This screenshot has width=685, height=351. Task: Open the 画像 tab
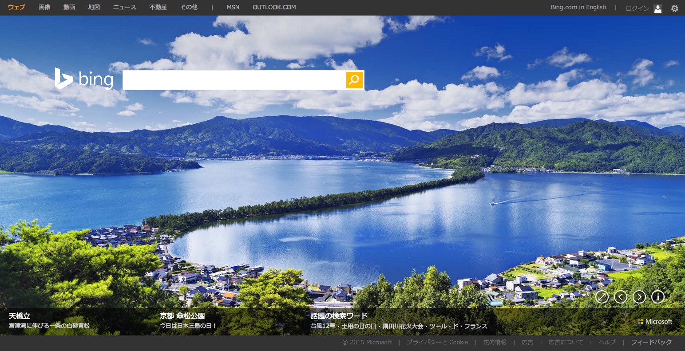pyautogui.click(x=44, y=7)
